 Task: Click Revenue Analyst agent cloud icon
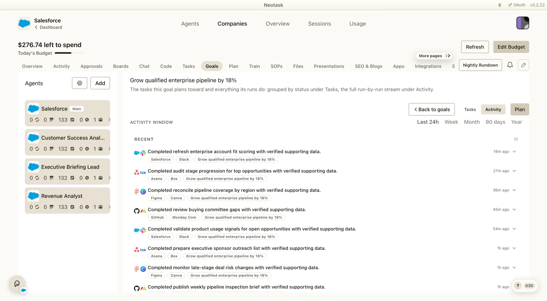[33, 196]
